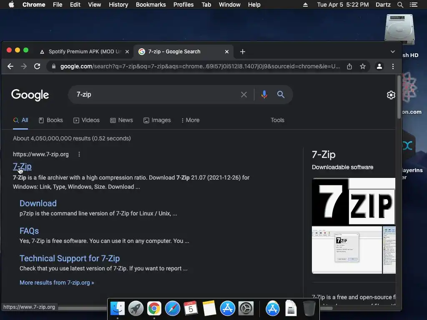This screenshot has height=320, width=427.
Task: Click the padlock site info icon
Action: pos(54,66)
